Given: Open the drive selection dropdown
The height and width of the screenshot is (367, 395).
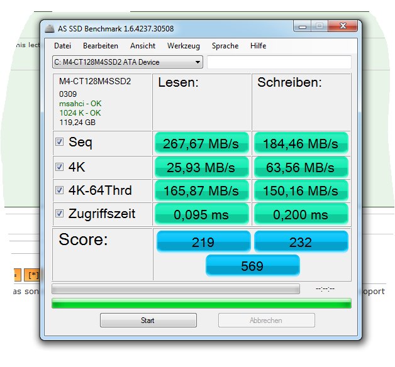Looking at the screenshot, I should tap(128, 62).
